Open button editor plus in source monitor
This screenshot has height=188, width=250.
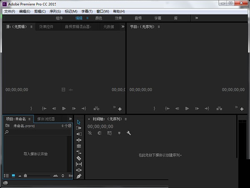point(120,109)
